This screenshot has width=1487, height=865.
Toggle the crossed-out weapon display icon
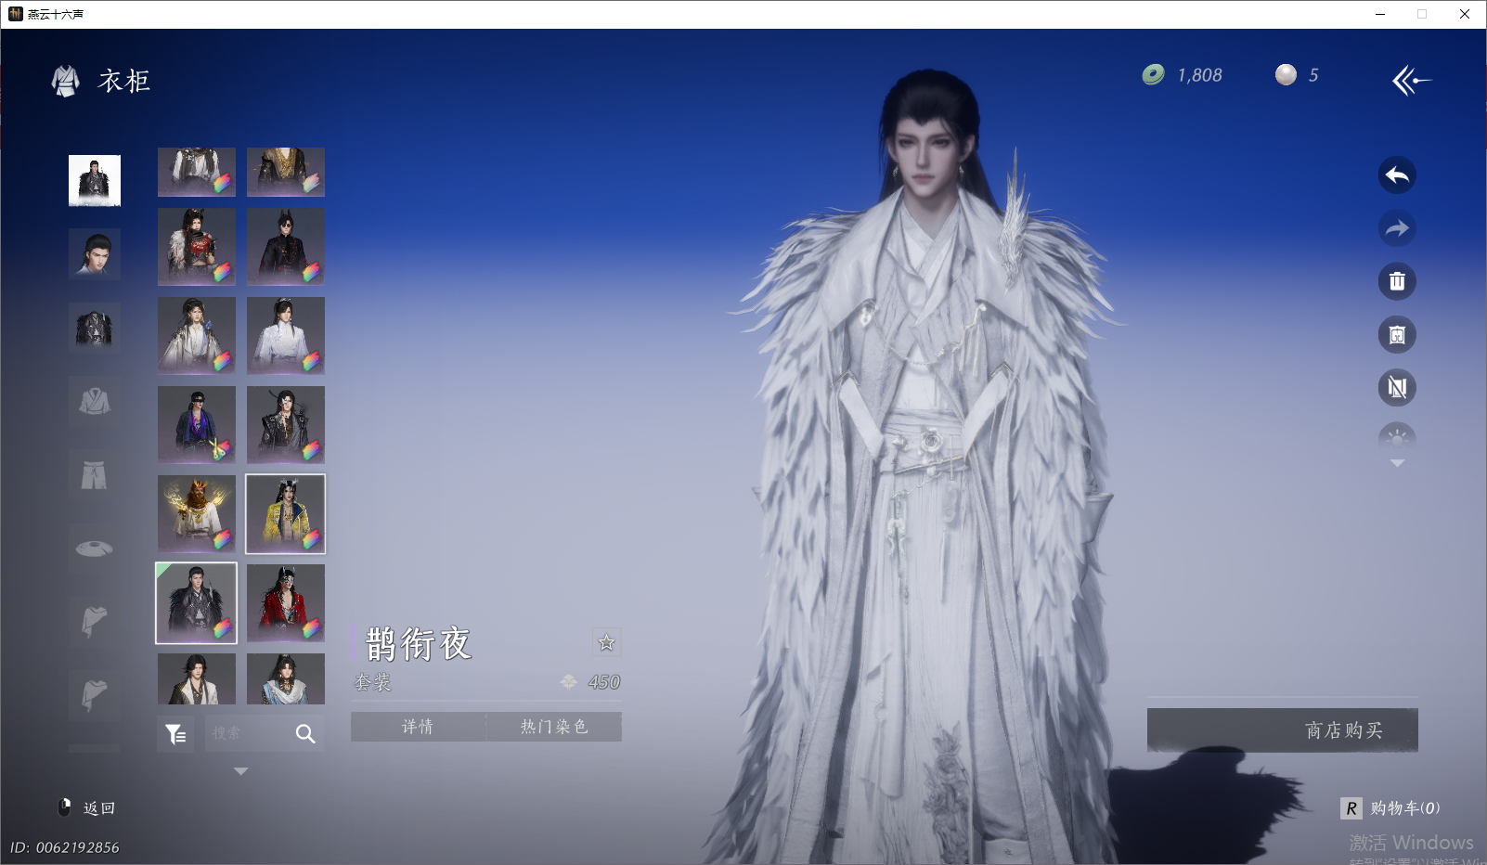[1397, 388]
